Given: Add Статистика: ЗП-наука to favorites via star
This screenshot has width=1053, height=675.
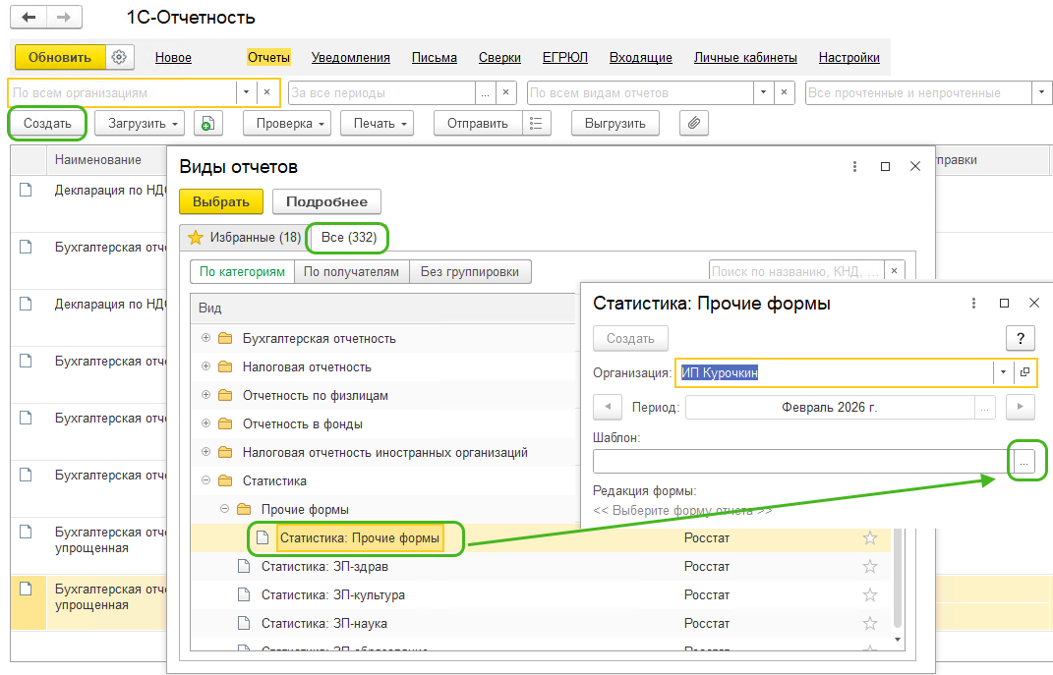Looking at the screenshot, I should click(x=869, y=623).
